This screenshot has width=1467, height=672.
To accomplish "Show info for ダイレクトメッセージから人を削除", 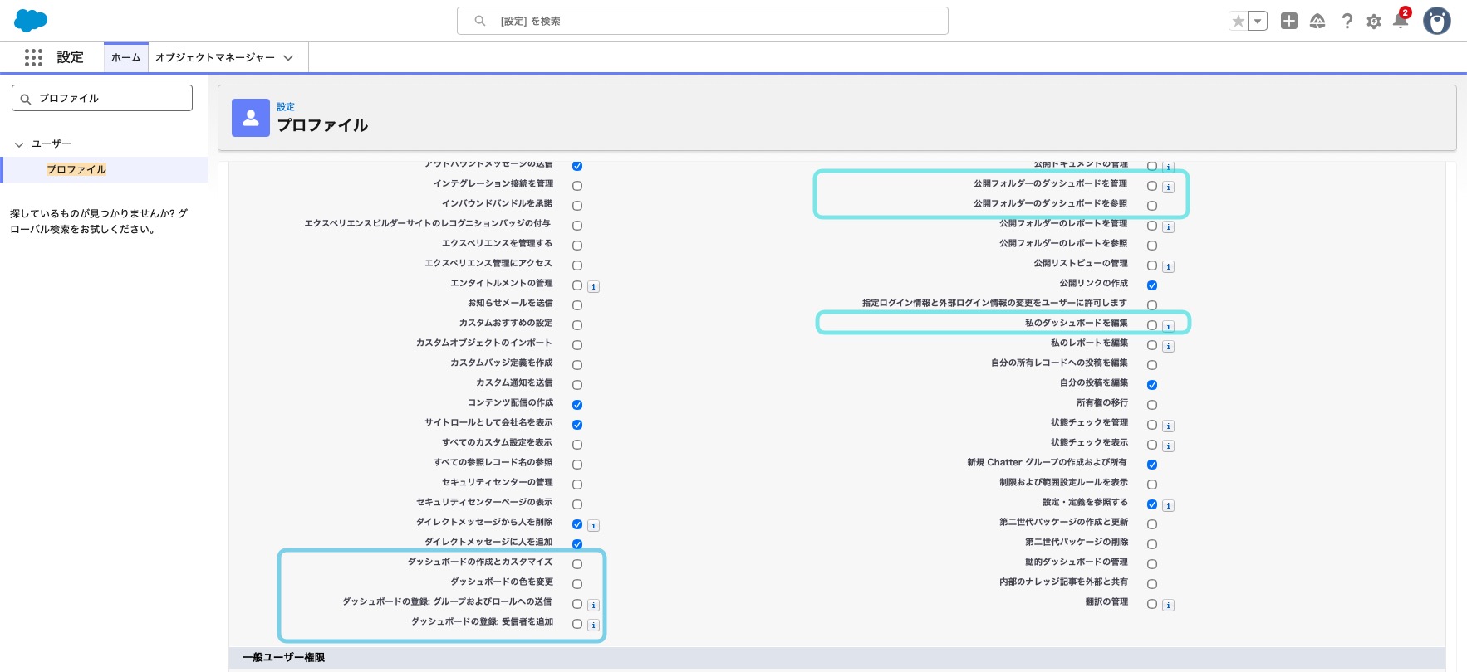I will point(593,526).
